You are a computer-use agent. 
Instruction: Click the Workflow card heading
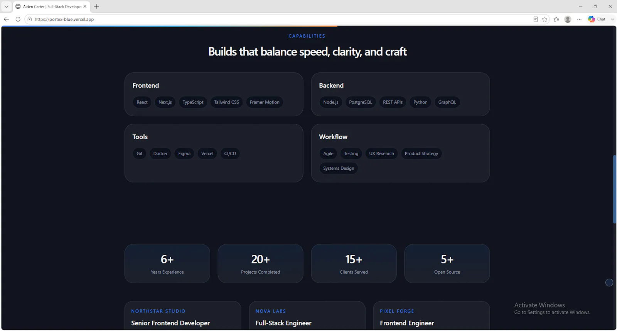[x=333, y=137]
